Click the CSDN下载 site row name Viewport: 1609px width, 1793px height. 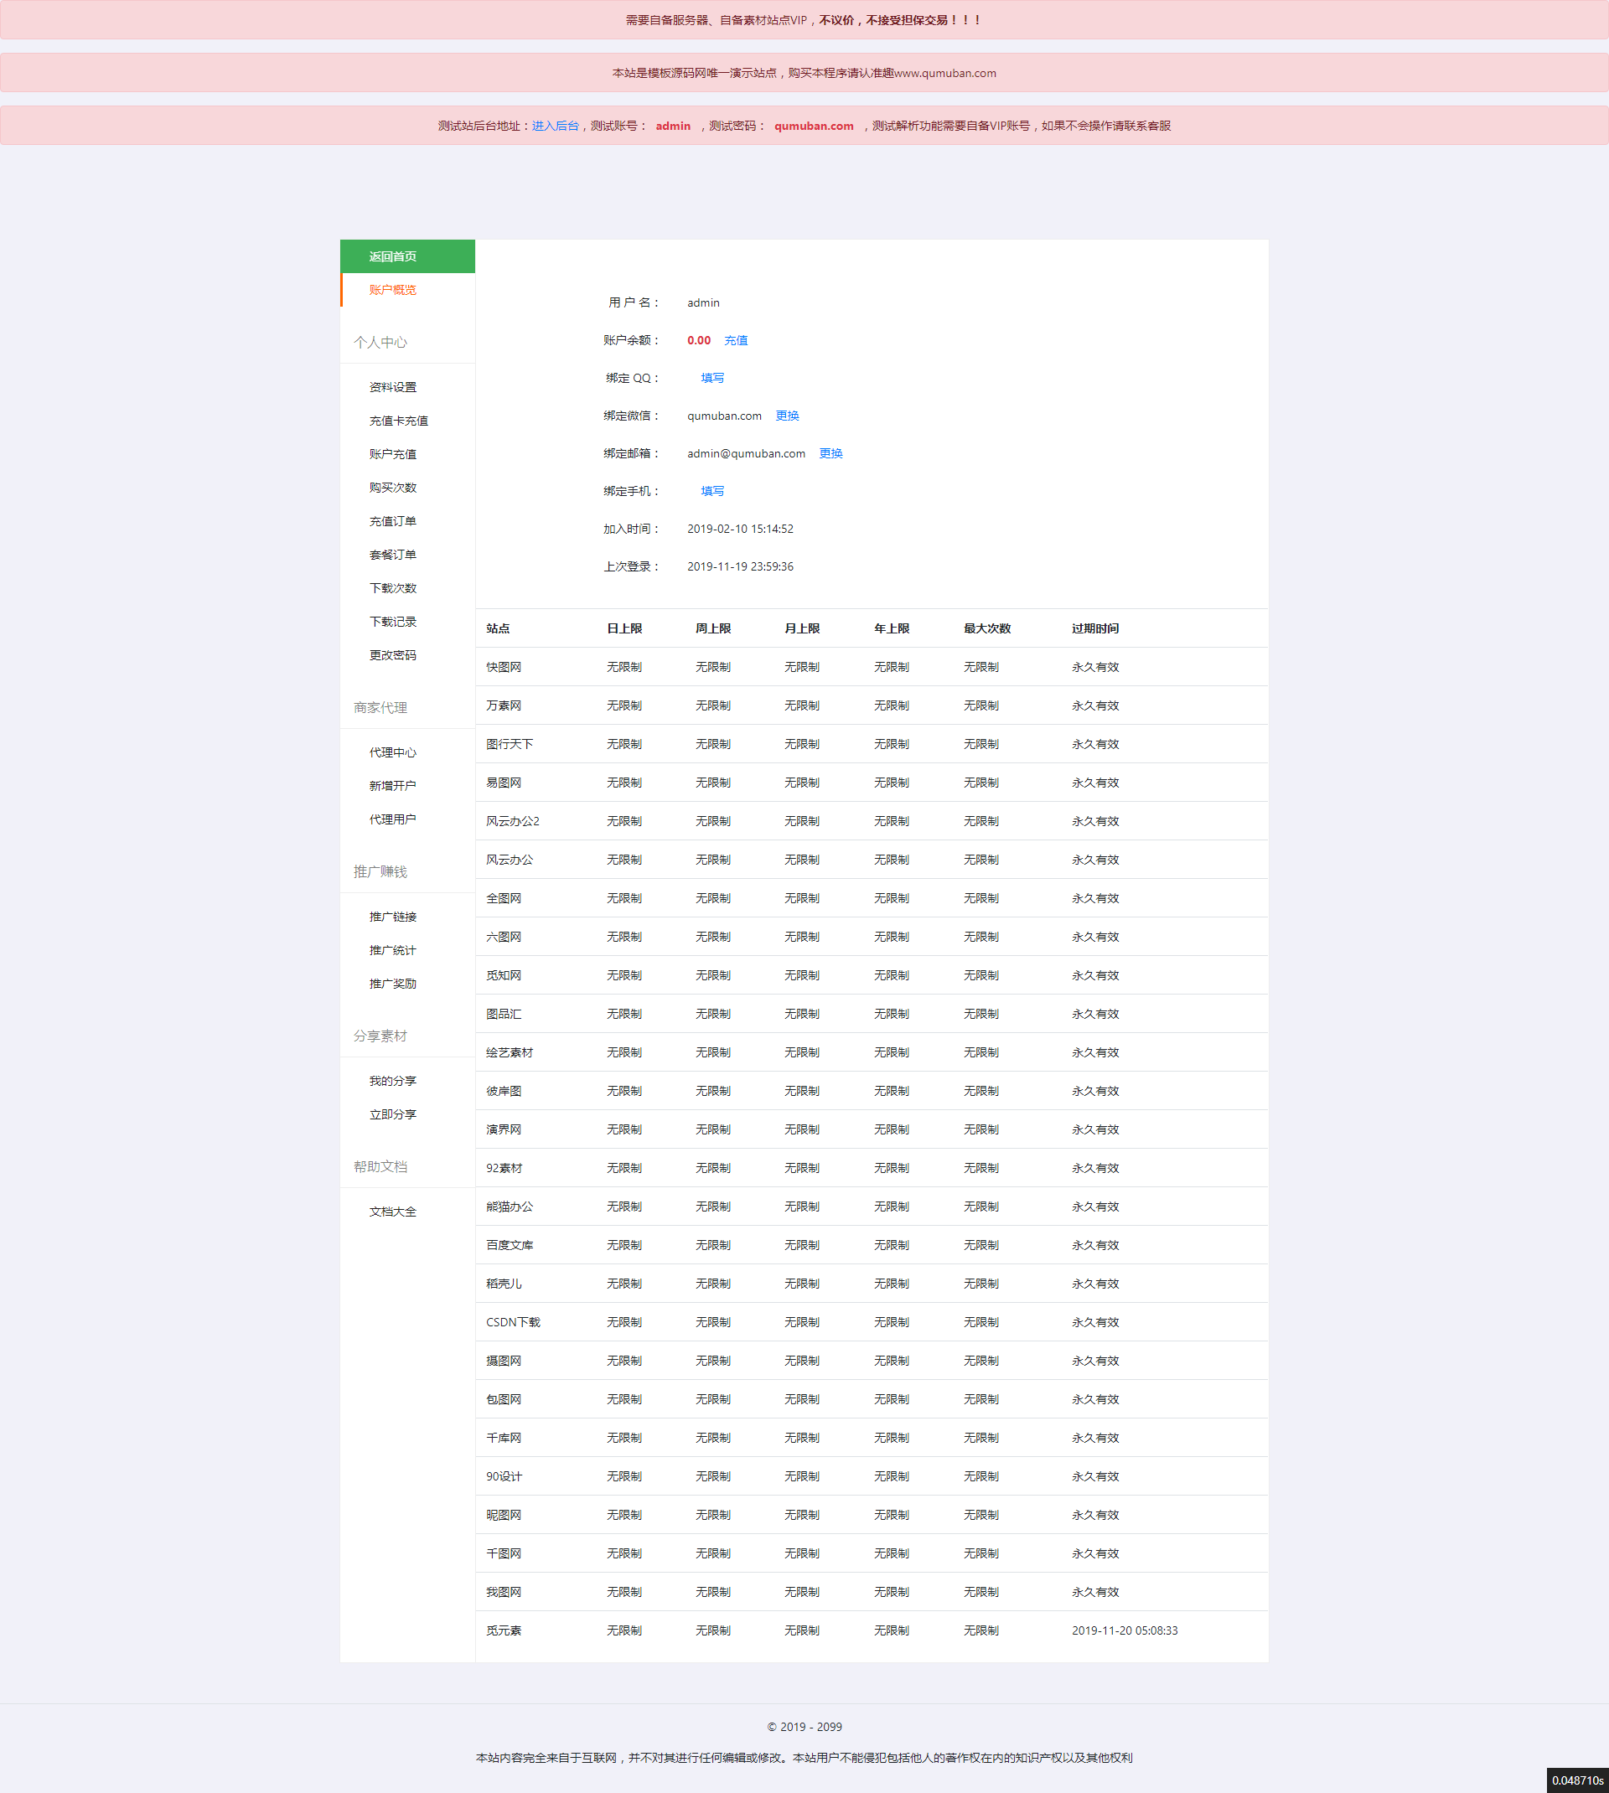point(513,1323)
